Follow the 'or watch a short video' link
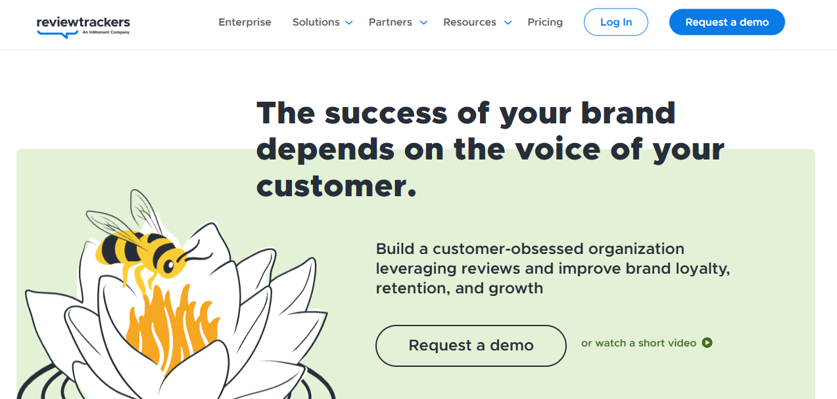This screenshot has height=399, width=837. [x=638, y=343]
